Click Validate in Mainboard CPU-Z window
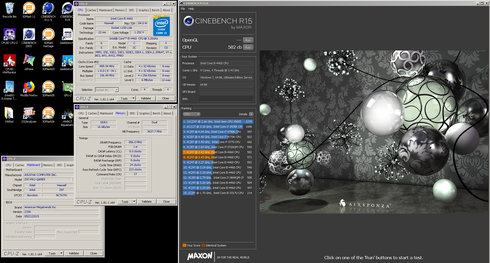 pos(74,253)
